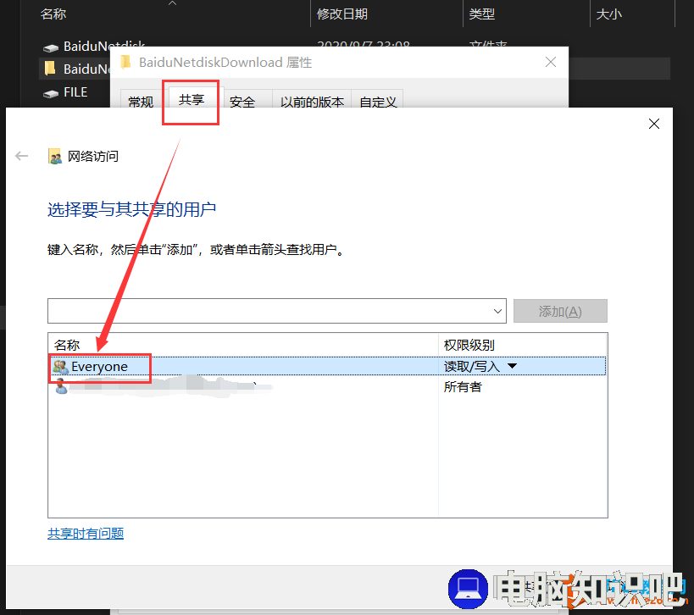Click the Everyone group user icon
The width and height of the screenshot is (694, 615).
(61, 366)
